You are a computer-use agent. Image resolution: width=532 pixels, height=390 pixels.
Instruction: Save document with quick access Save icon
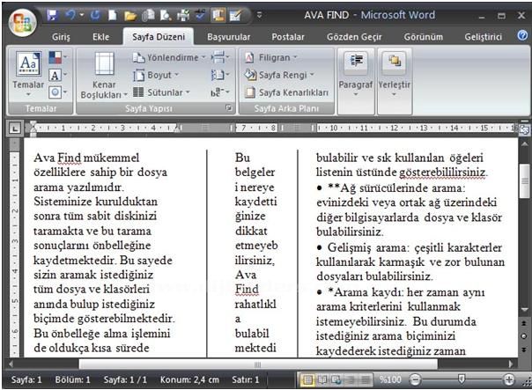pos(52,15)
